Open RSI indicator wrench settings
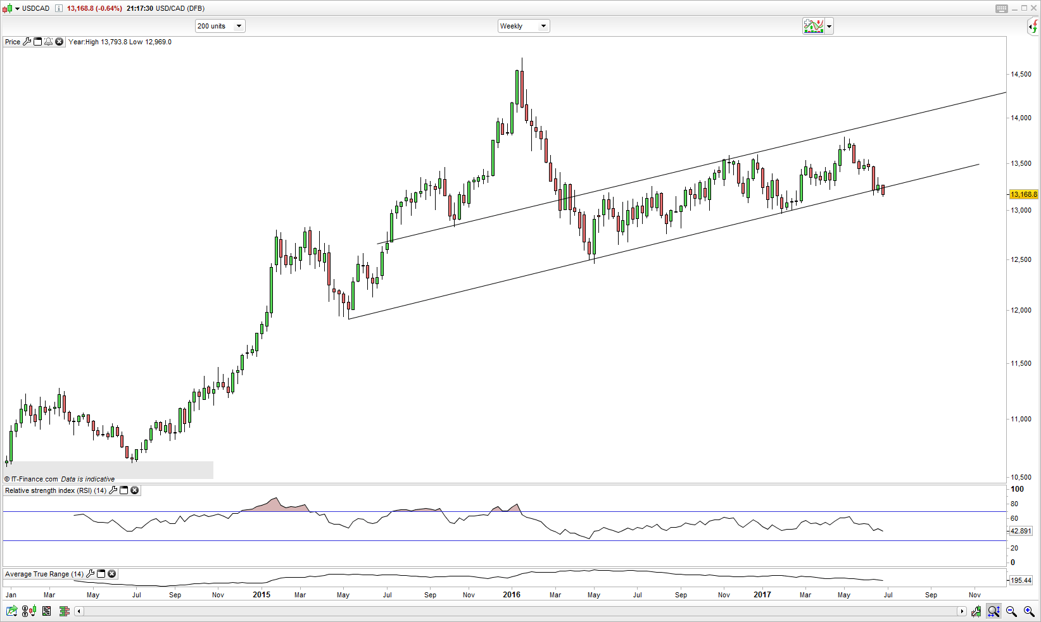The image size is (1041, 622). click(x=113, y=490)
